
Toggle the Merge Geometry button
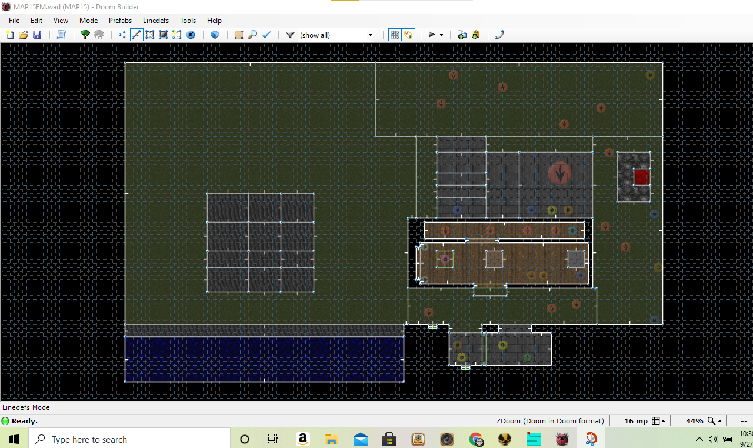(x=409, y=35)
